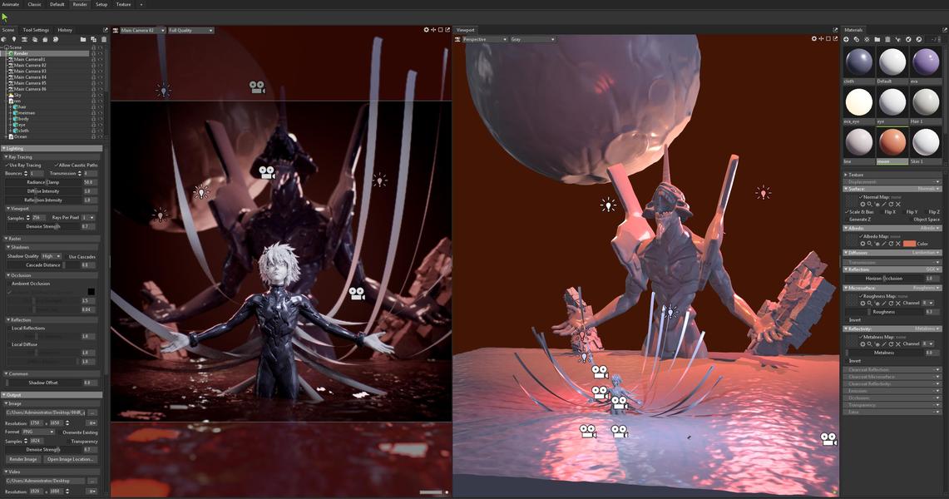The height and width of the screenshot is (499, 949).
Task: Enable Ambient Occlusion checkbox
Action: (8, 284)
